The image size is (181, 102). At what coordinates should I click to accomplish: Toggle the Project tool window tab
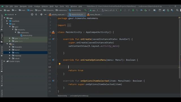pos(2,38)
